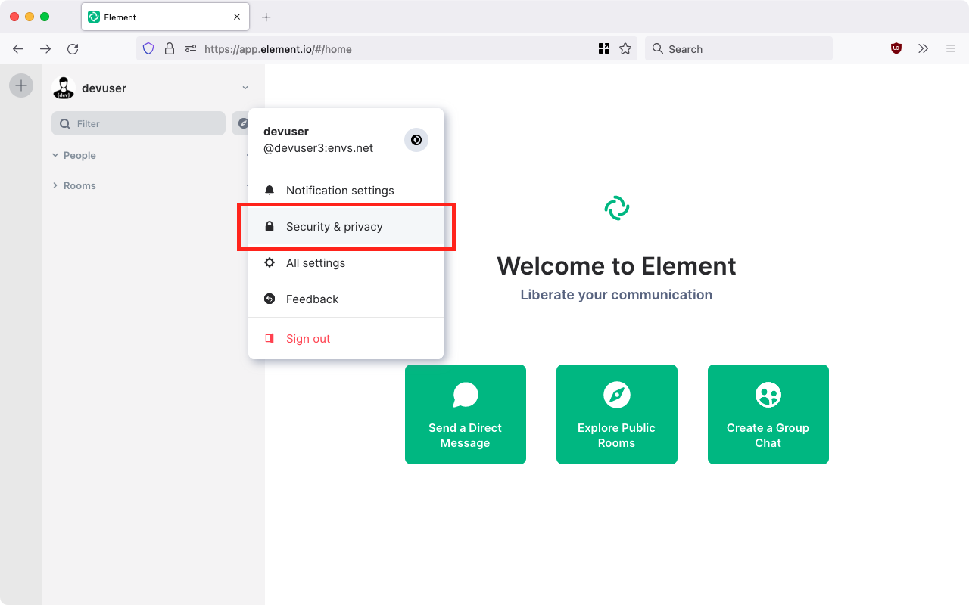Image resolution: width=969 pixels, height=605 pixels.
Task: Open the uBlock Origin extension icon
Action: coord(896,48)
